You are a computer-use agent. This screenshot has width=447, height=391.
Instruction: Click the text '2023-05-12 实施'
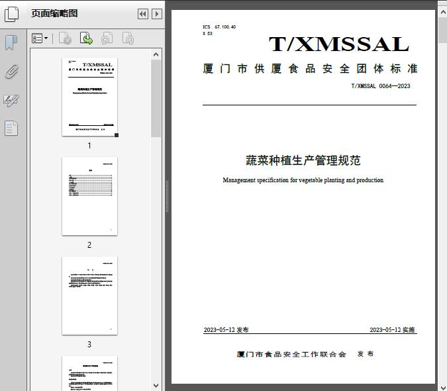[x=392, y=329]
